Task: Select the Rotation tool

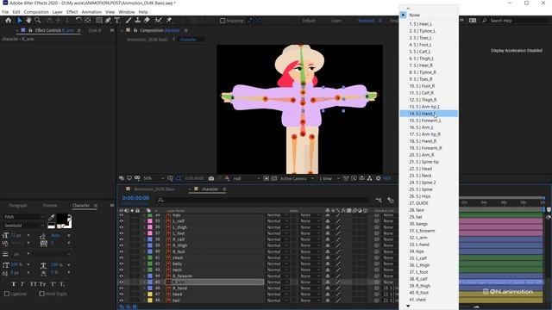Action: click(x=78, y=21)
